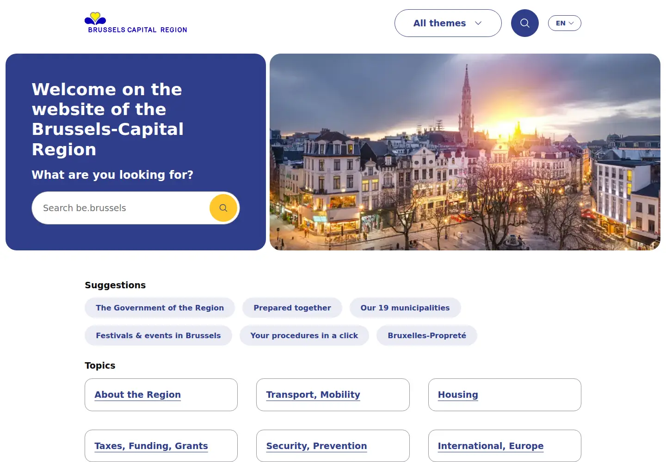
Task: Select the Prepared together suggestion
Action: click(292, 308)
